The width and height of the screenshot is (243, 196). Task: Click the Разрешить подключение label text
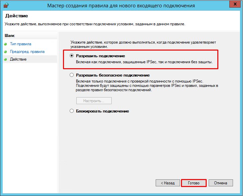[100, 56]
